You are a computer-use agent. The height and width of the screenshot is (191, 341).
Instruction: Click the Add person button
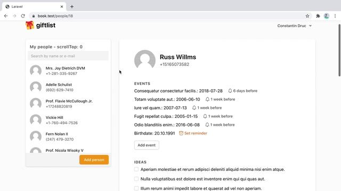coord(94,160)
